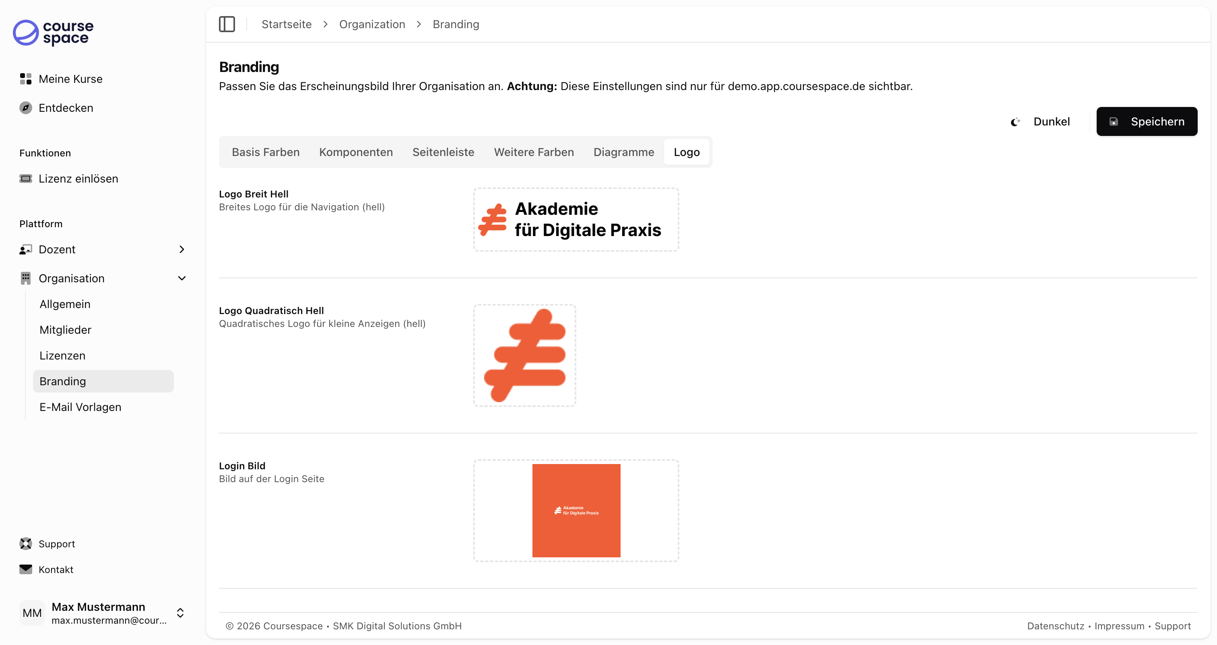The height and width of the screenshot is (645, 1217).
Task: Click the Logo Quadratisch Hell image
Action: point(525,355)
